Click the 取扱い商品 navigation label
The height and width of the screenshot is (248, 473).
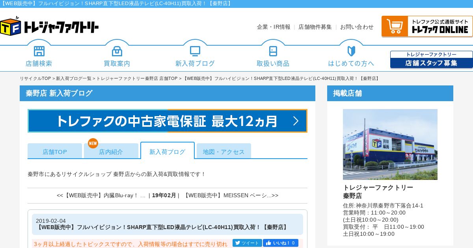pyautogui.click(x=273, y=63)
